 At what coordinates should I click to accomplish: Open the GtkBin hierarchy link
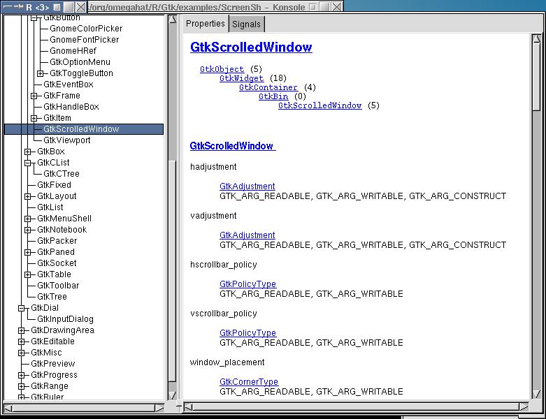tap(273, 96)
